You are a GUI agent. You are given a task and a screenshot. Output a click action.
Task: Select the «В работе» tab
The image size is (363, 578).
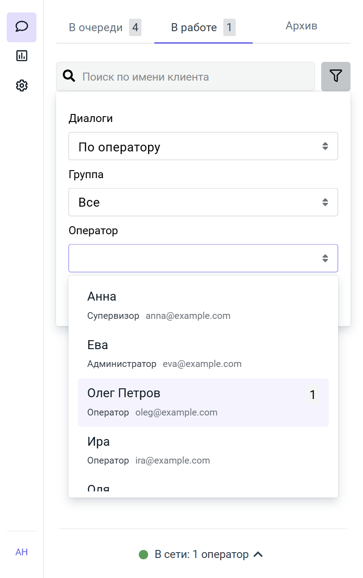[x=194, y=28]
